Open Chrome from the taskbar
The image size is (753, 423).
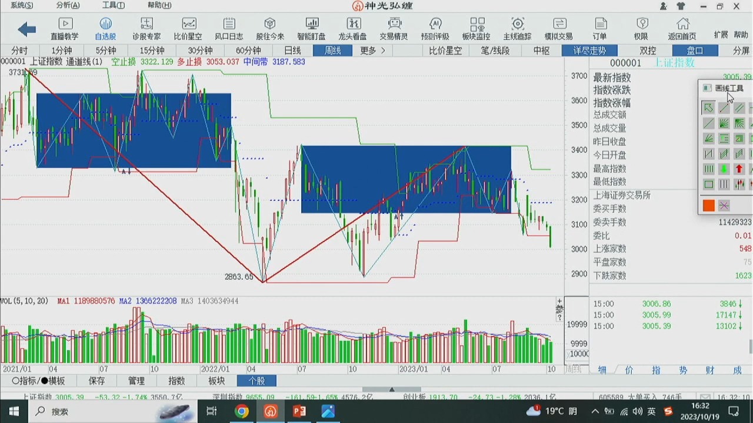pyautogui.click(x=242, y=411)
